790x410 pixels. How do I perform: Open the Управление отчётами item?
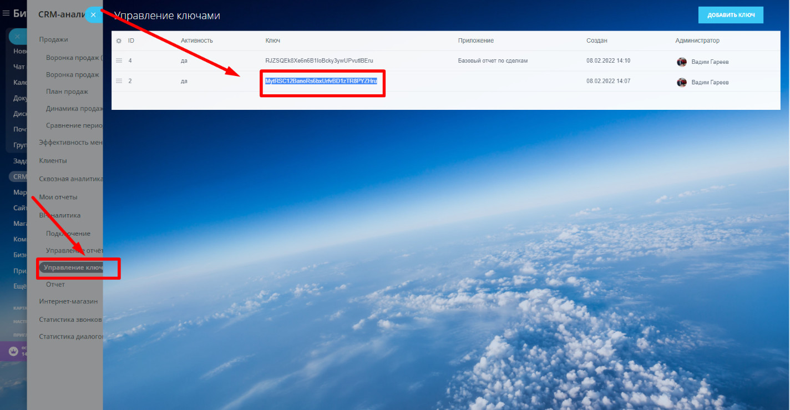click(74, 251)
